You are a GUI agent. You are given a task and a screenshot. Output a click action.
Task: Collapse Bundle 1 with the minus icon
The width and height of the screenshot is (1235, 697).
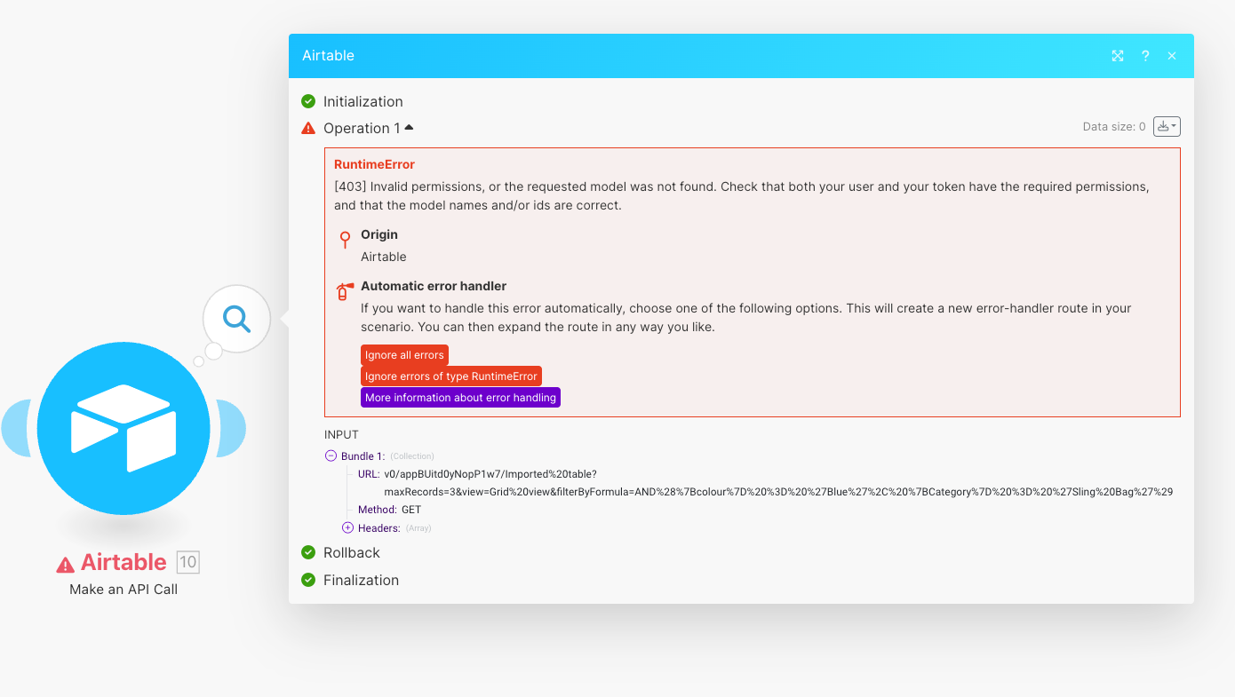[331, 455]
